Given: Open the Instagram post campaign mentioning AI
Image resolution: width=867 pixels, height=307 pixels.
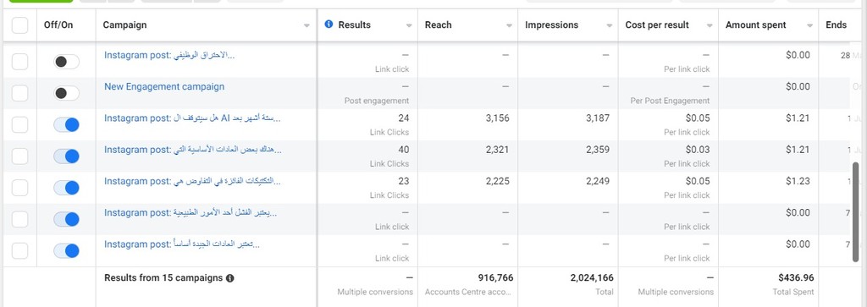Looking at the screenshot, I should [x=192, y=118].
